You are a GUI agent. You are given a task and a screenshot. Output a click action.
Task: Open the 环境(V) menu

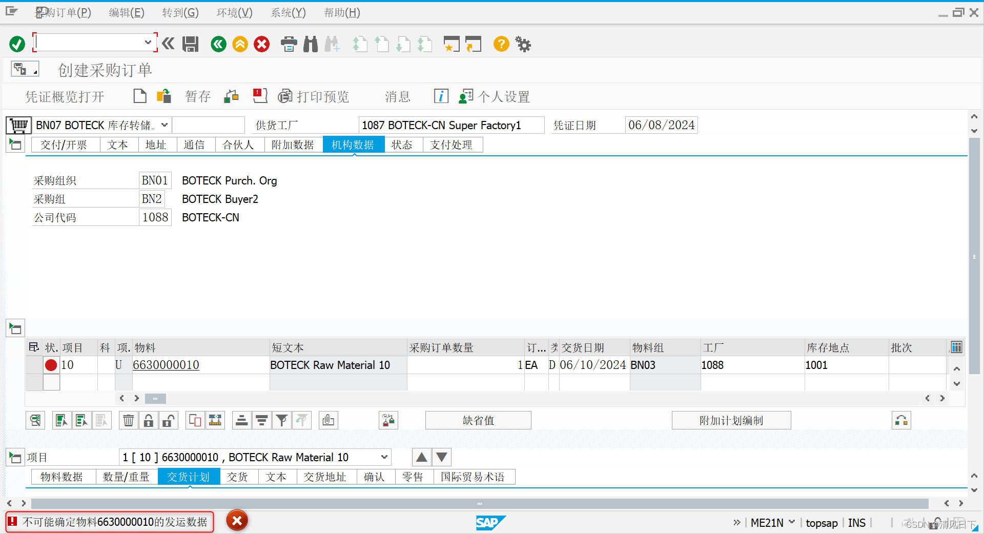click(x=235, y=13)
